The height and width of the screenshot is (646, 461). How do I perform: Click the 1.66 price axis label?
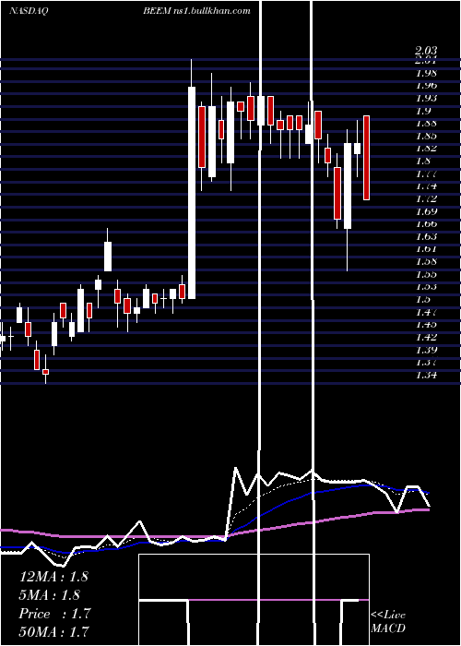point(426,224)
